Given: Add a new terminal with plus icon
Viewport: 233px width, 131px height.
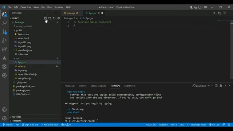Looking at the screenshot, I should click(209, 86).
